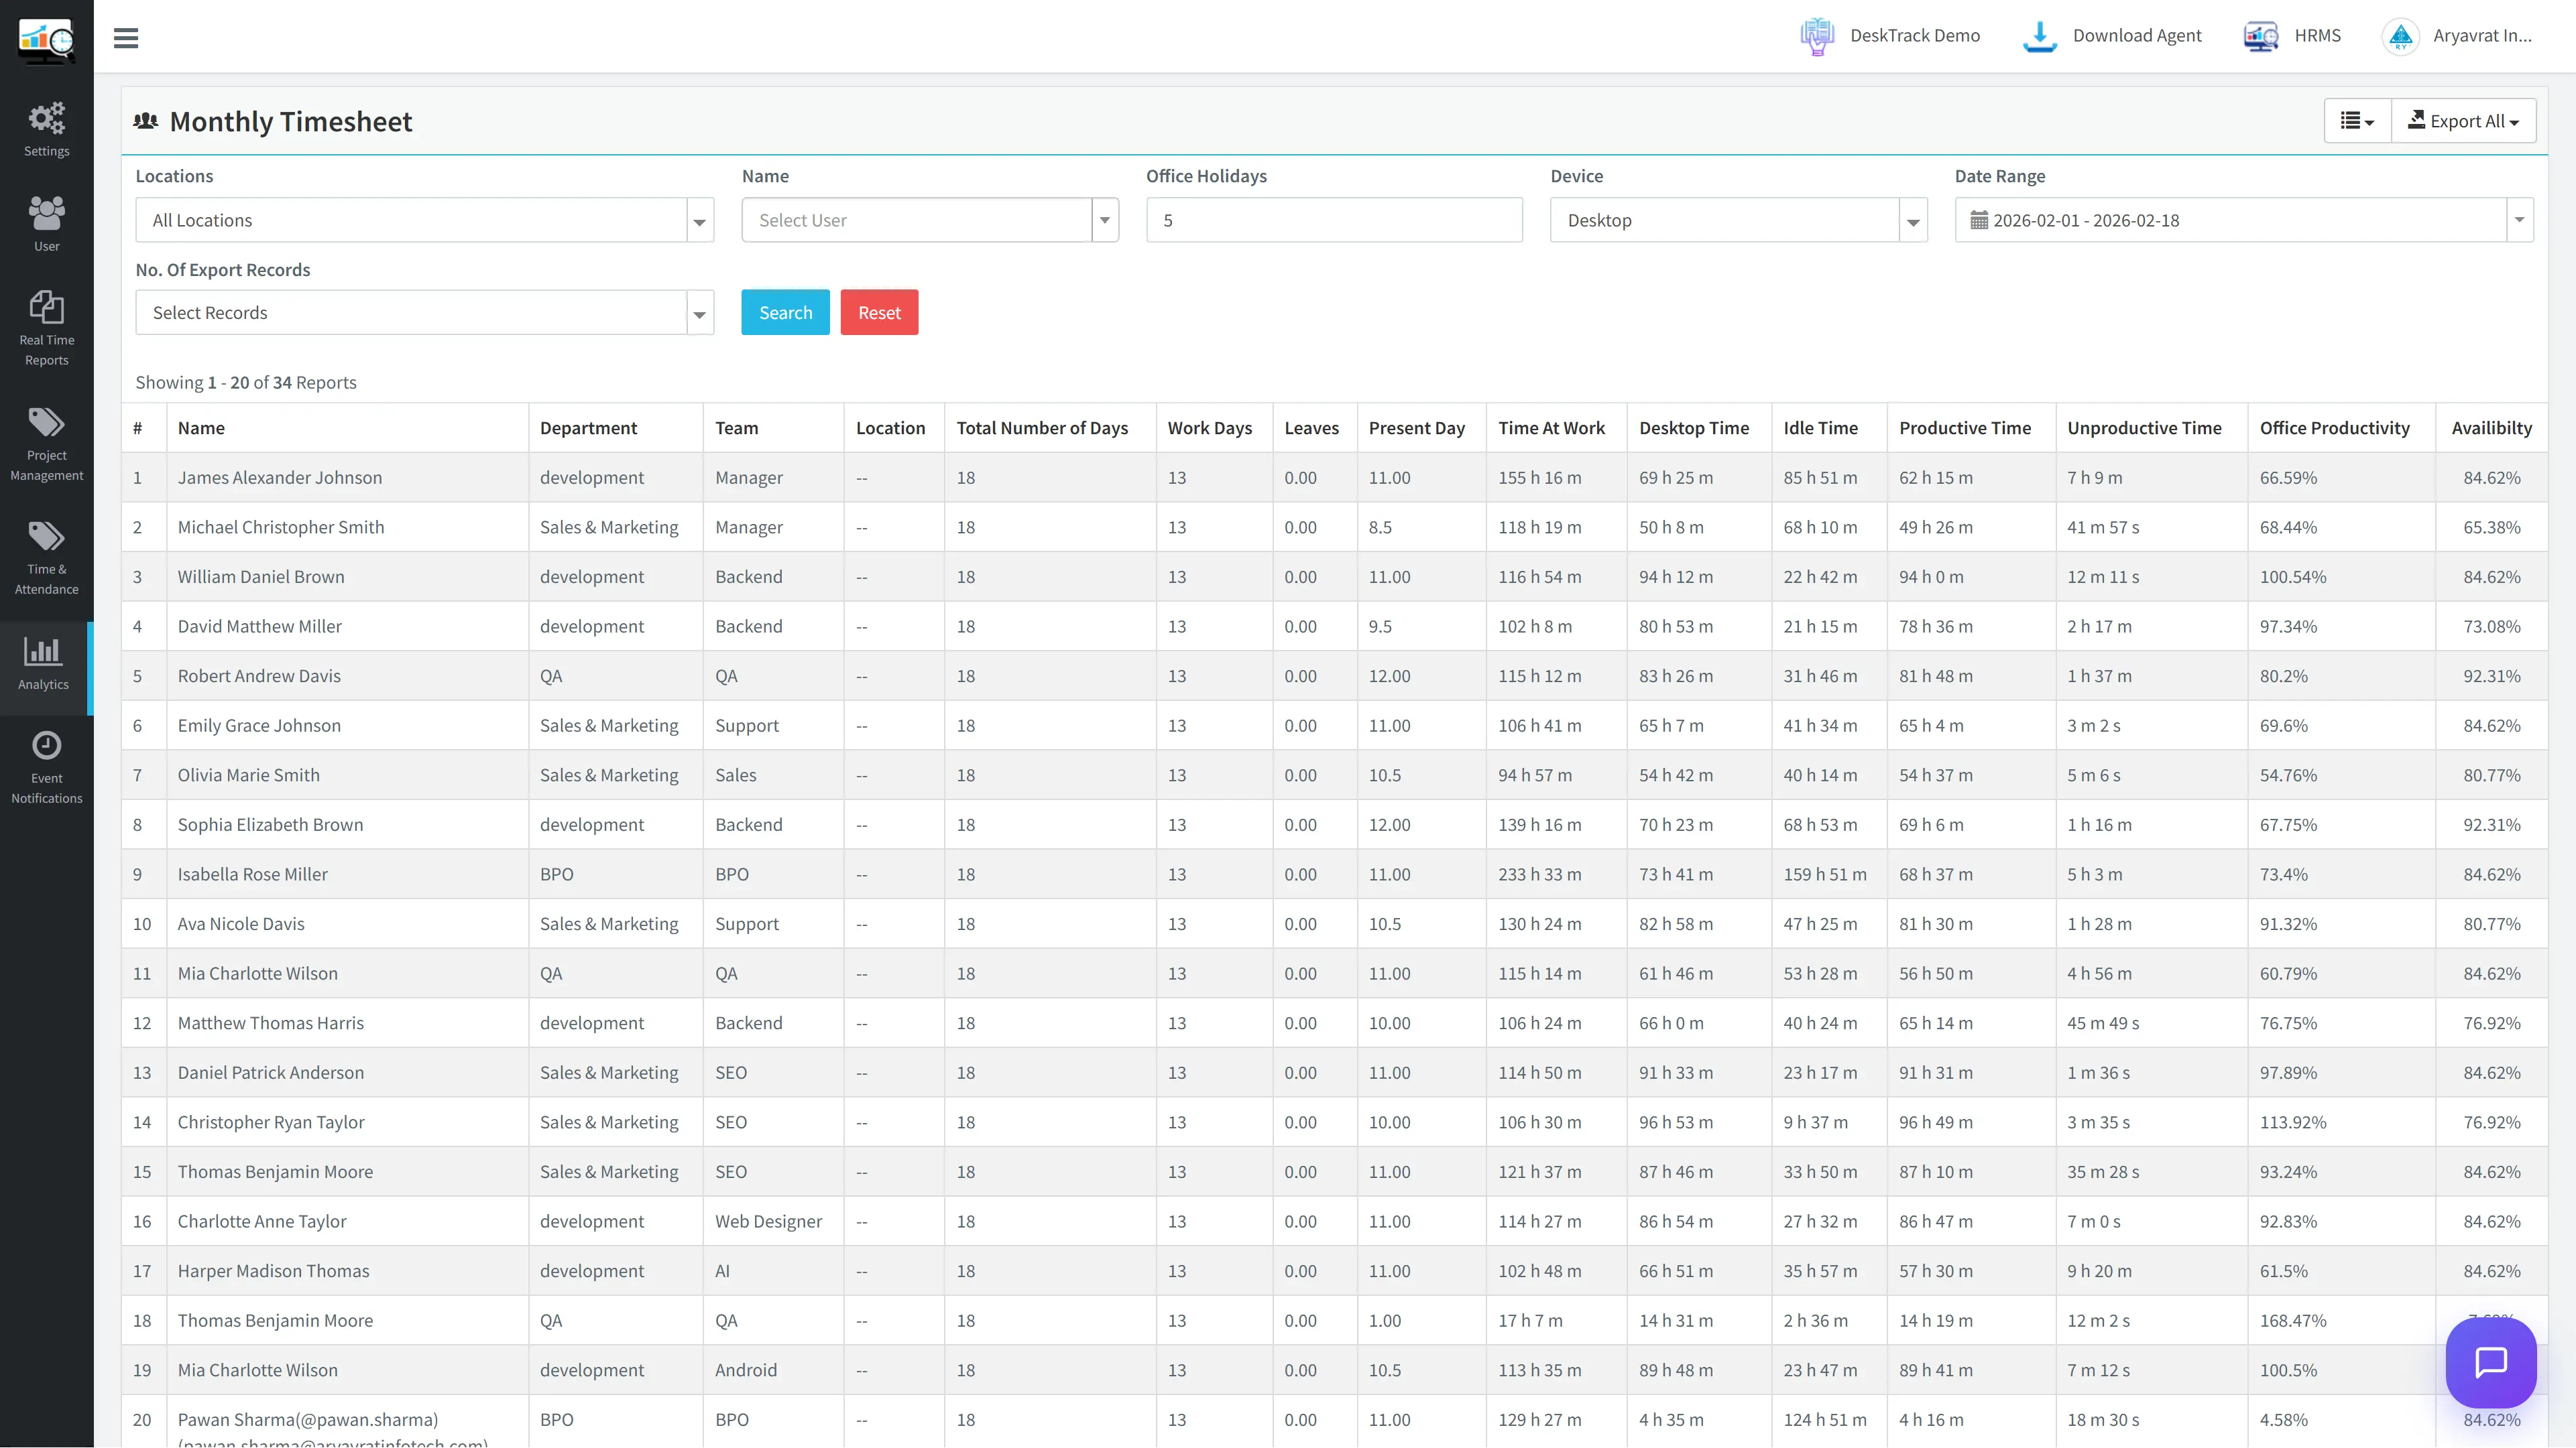Open DeskTrack Demo link

(x=1914, y=36)
